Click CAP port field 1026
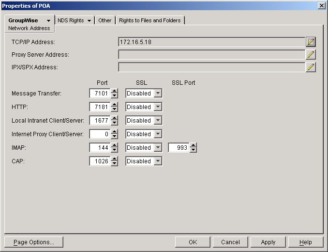Image resolution: width=328 pixels, height=252 pixels. click(x=100, y=161)
